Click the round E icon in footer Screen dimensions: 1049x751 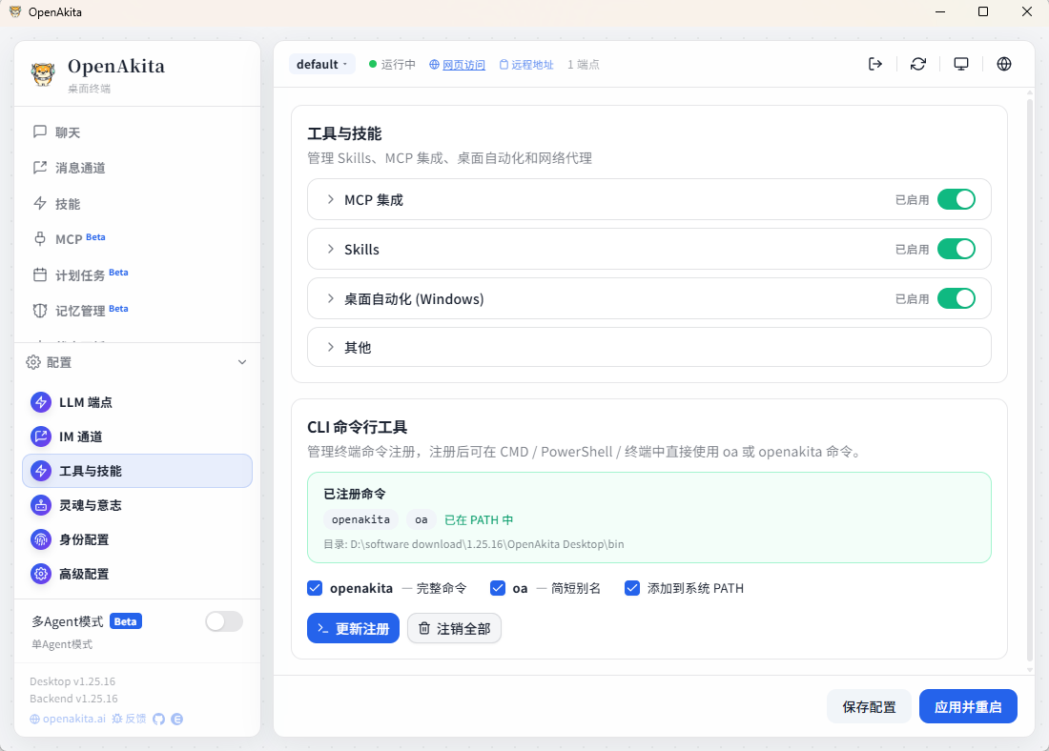177,719
